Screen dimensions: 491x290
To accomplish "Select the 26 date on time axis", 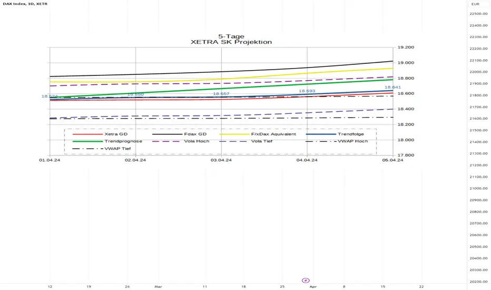I will tap(127, 286).
